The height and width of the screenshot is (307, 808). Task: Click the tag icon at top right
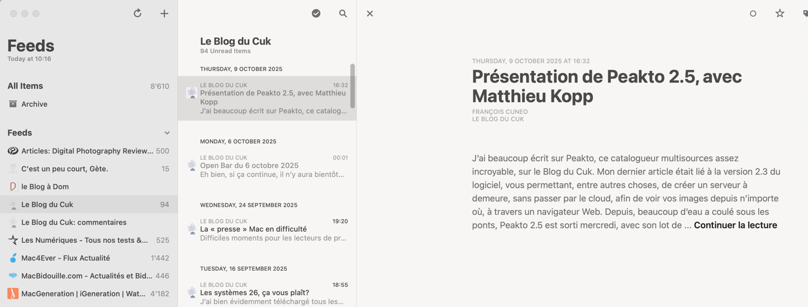[805, 13]
